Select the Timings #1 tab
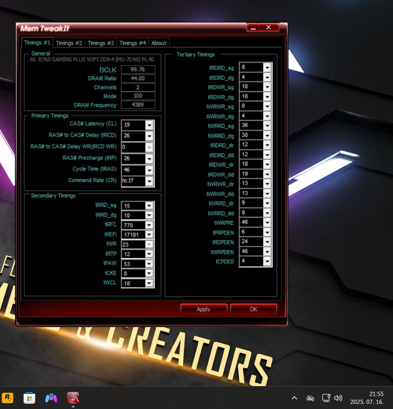Screen dimensions: 393x409 pyautogui.click(x=37, y=42)
